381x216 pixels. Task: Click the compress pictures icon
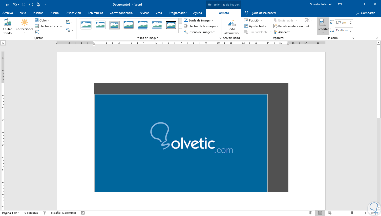(x=37, y=32)
